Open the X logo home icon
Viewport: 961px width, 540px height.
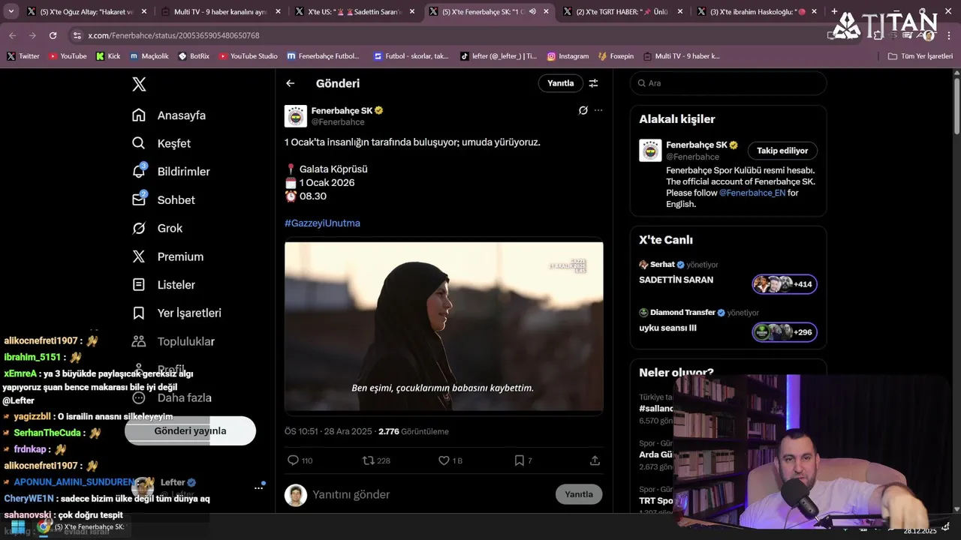[x=139, y=84]
